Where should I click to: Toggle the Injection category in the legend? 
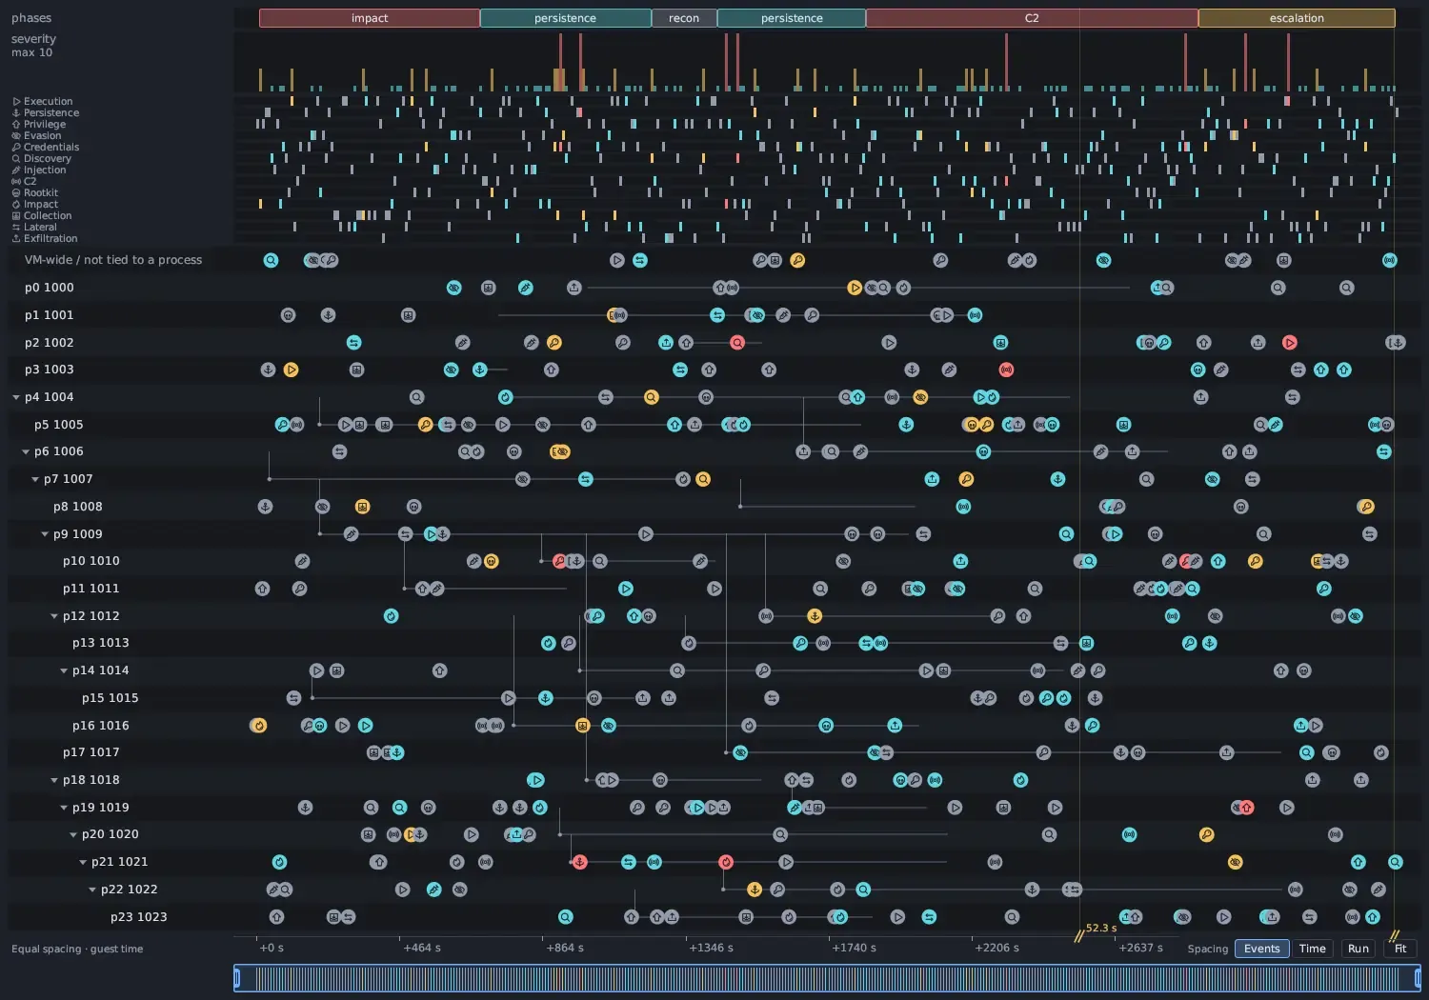point(39,170)
